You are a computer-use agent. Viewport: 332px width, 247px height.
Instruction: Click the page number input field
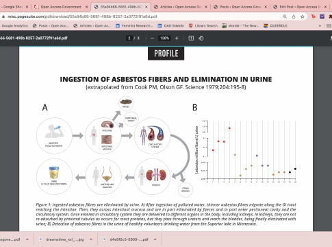tap(129, 38)
